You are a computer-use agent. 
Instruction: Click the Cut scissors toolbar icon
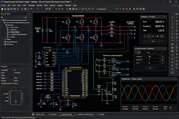pos(22,9)
